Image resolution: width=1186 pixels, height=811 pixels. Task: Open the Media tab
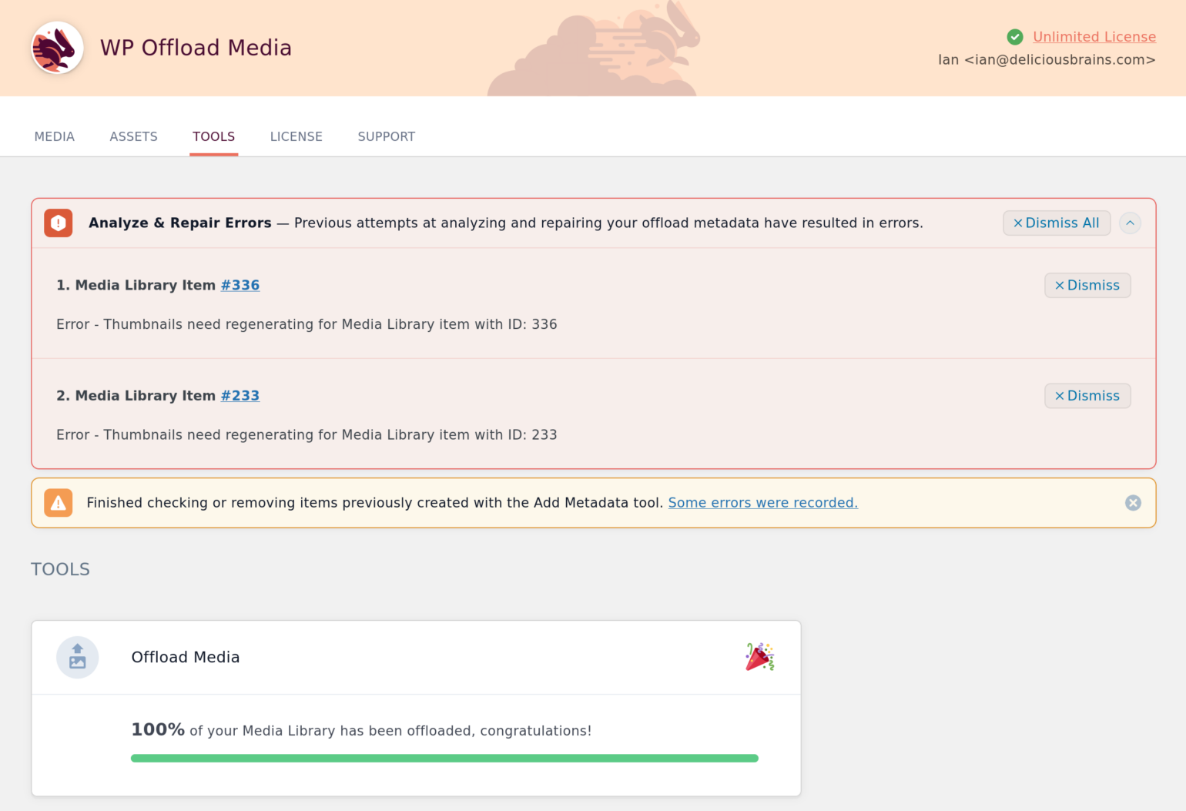[x=55, y=136]
